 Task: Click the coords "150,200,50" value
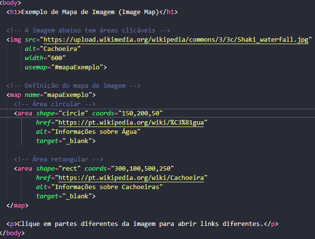coord(146,113)
